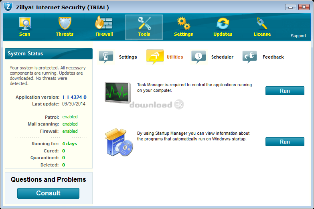
Task: Click the System Status panel header
Action: pyautogui.click(x=49, y=54)
